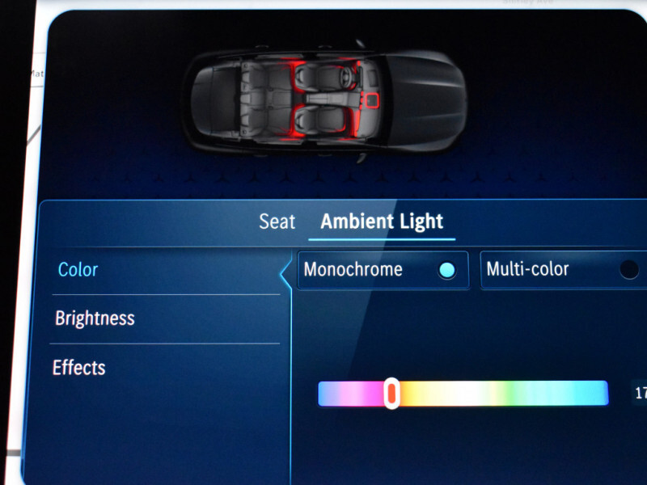Open the Color settings entry

pyautogui.click(x=78, y=270)
